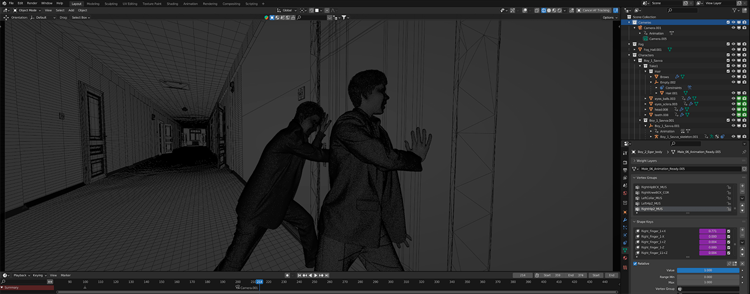This screenshot has height=294, width=750.
Task: Remove the selected shape key with minus
Action: pyautogui.click(x=743, y=236)
